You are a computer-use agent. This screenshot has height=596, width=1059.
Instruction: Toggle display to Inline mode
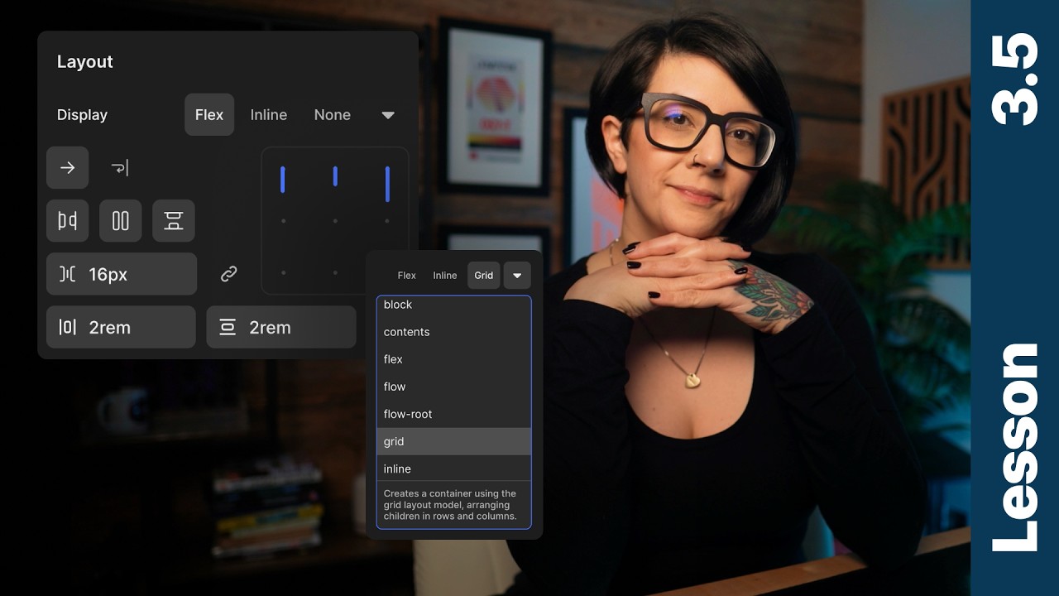[x=268, y=114]
